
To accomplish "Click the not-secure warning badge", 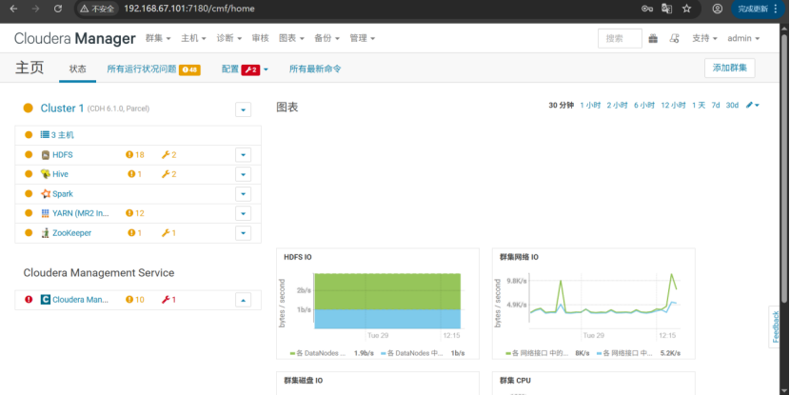I will tap(97, 9).
